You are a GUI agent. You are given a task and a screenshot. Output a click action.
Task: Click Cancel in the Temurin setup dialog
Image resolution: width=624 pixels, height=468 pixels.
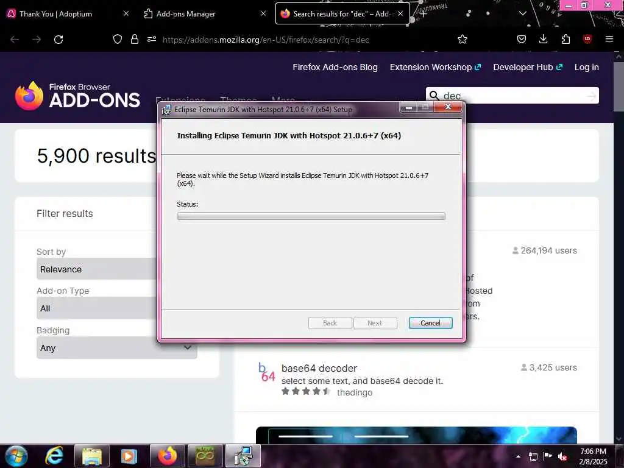point(430,323)
